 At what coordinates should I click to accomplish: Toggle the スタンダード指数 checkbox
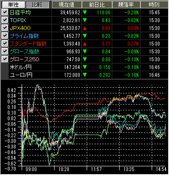pos(5,43)
